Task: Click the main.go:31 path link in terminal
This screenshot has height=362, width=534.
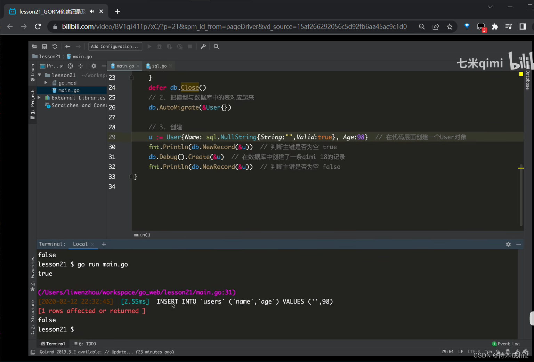Action: coord(137,292)
